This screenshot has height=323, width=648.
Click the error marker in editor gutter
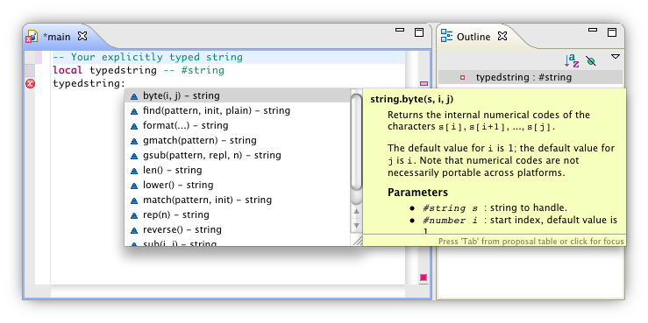coord(30,84)
